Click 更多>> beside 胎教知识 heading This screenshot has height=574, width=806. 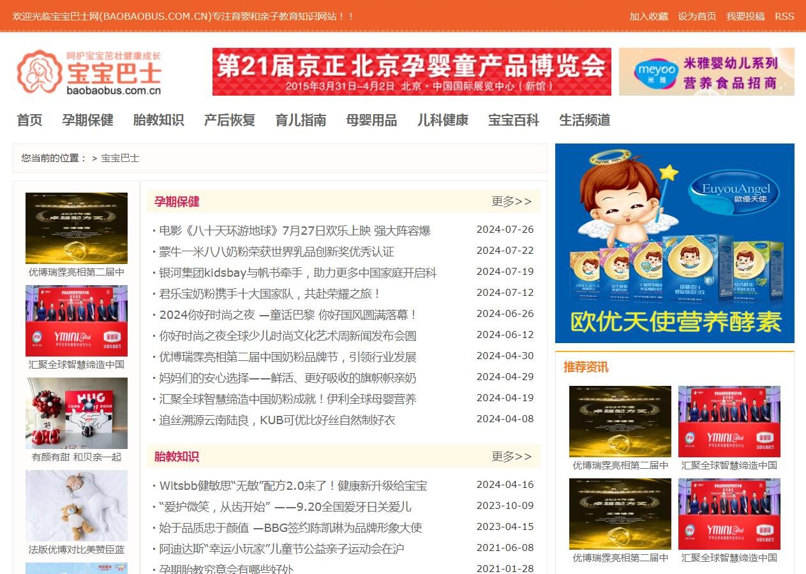(511, 457)
